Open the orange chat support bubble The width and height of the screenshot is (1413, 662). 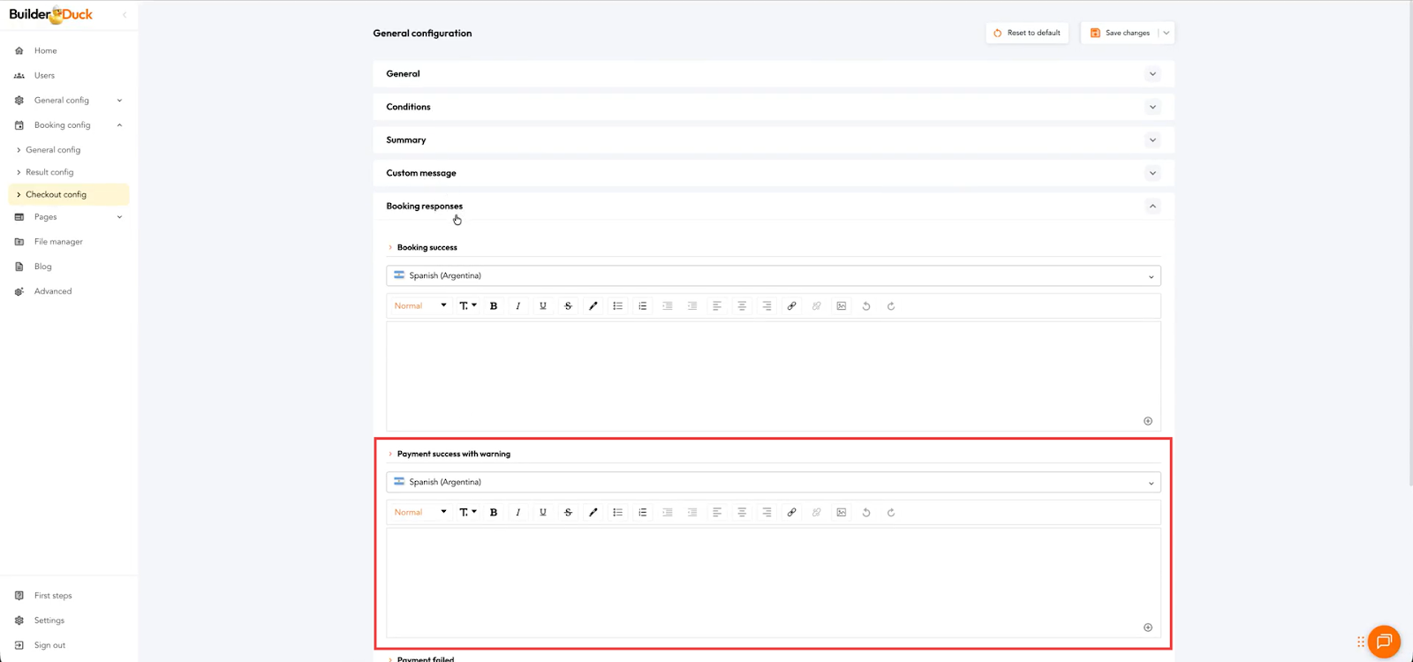(x=1384, y=642)
